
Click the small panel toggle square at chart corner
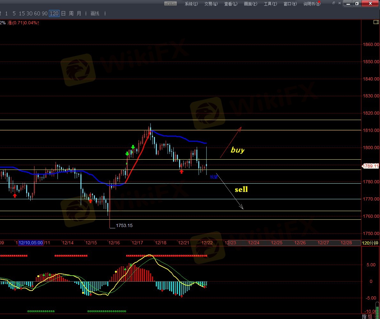pos(376,22)
